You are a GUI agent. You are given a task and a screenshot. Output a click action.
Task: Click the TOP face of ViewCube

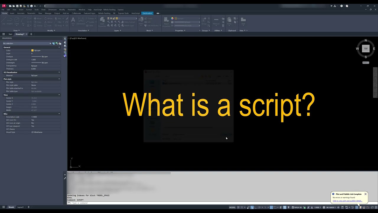click(x=366, y=49)
